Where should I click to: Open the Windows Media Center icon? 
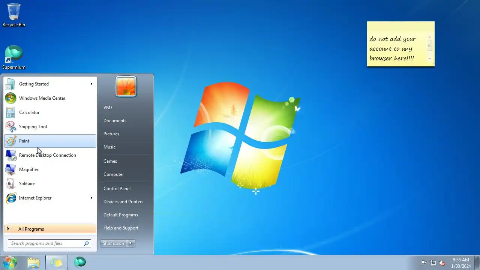10,98
